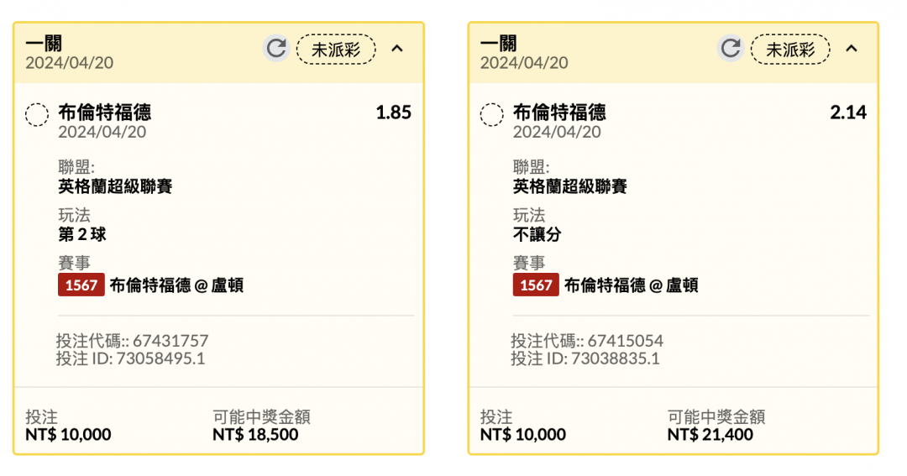Select the dashed circle on right 布倫特福德 bet
Image resolution: width=907 pixels, height=476 pixels.
tap(491, 114)
